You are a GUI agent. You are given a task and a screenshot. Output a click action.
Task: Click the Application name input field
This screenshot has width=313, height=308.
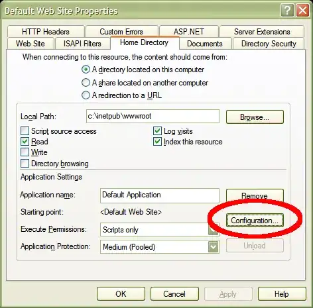(160, 195)
